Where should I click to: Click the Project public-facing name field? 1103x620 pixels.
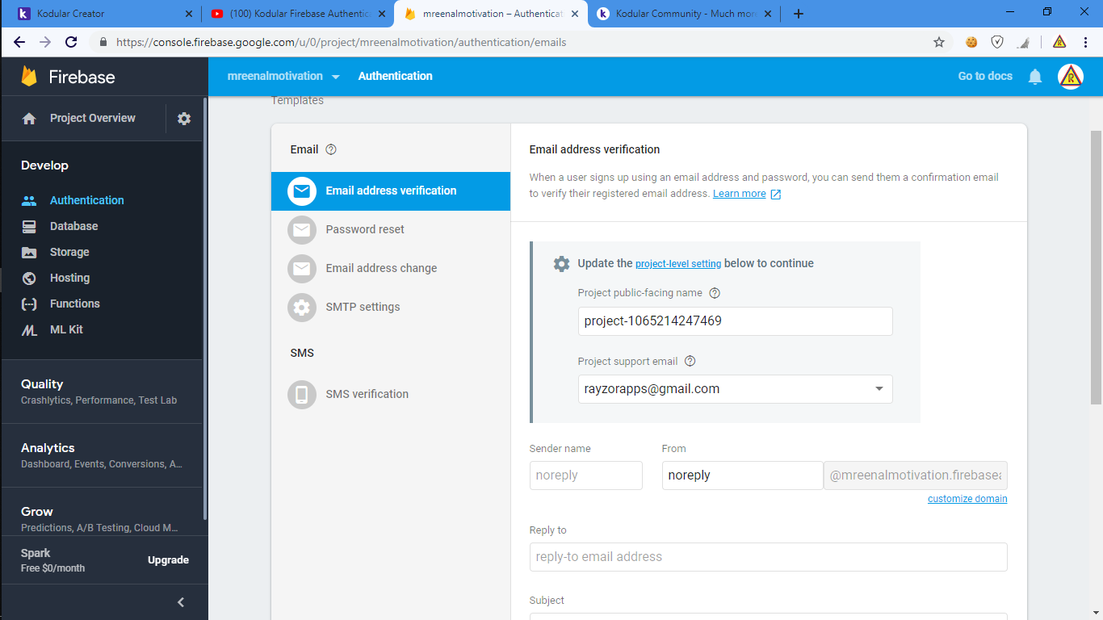[x=736, y=321]
